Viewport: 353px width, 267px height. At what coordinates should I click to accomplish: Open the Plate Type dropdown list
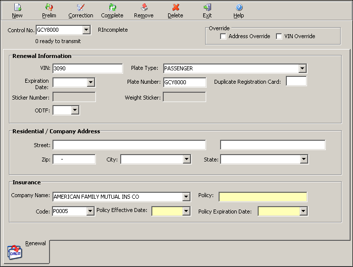pos(303,68)
